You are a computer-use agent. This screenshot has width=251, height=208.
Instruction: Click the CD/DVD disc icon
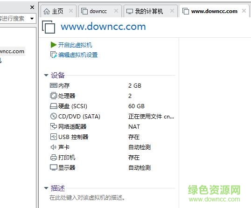(54, 116)
